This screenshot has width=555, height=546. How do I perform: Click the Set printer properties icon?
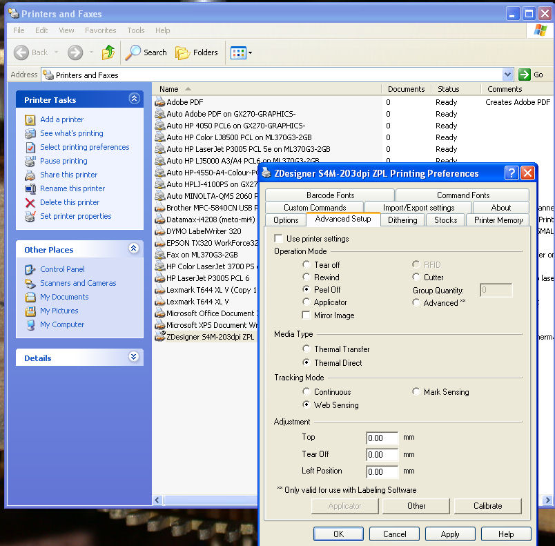[30, 216]
